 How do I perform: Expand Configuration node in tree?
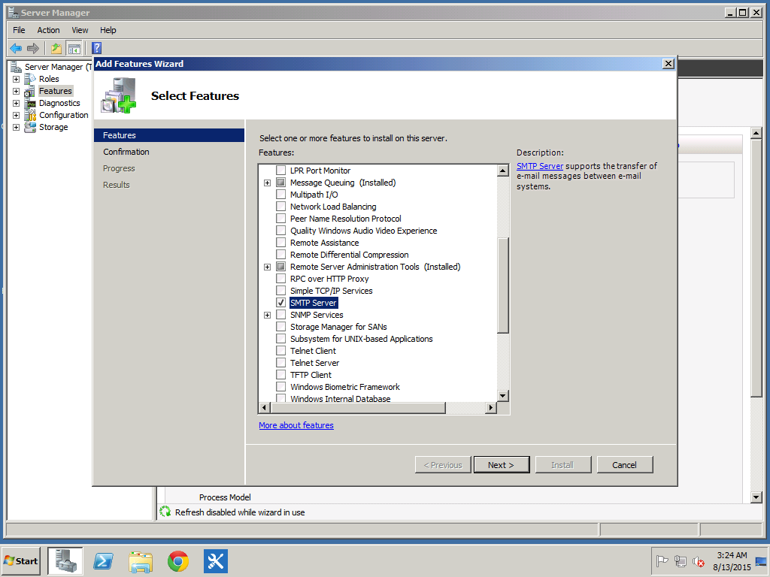[17, 115]
